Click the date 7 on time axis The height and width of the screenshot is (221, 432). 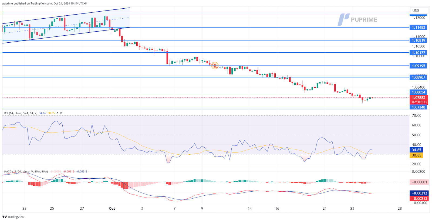(x=175, y=209)
